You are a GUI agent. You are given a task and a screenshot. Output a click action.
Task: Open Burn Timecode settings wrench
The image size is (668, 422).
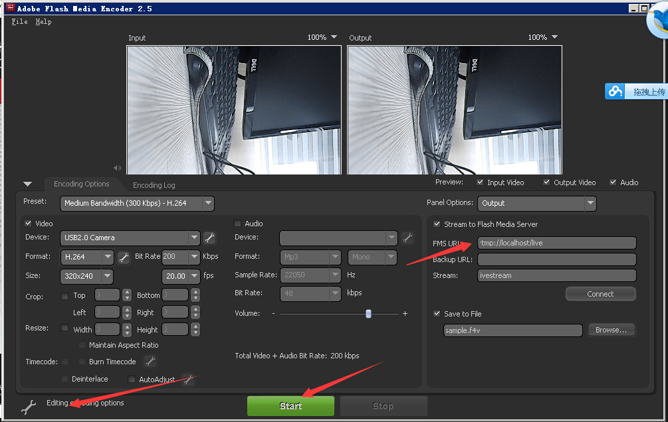coord(150,362)
